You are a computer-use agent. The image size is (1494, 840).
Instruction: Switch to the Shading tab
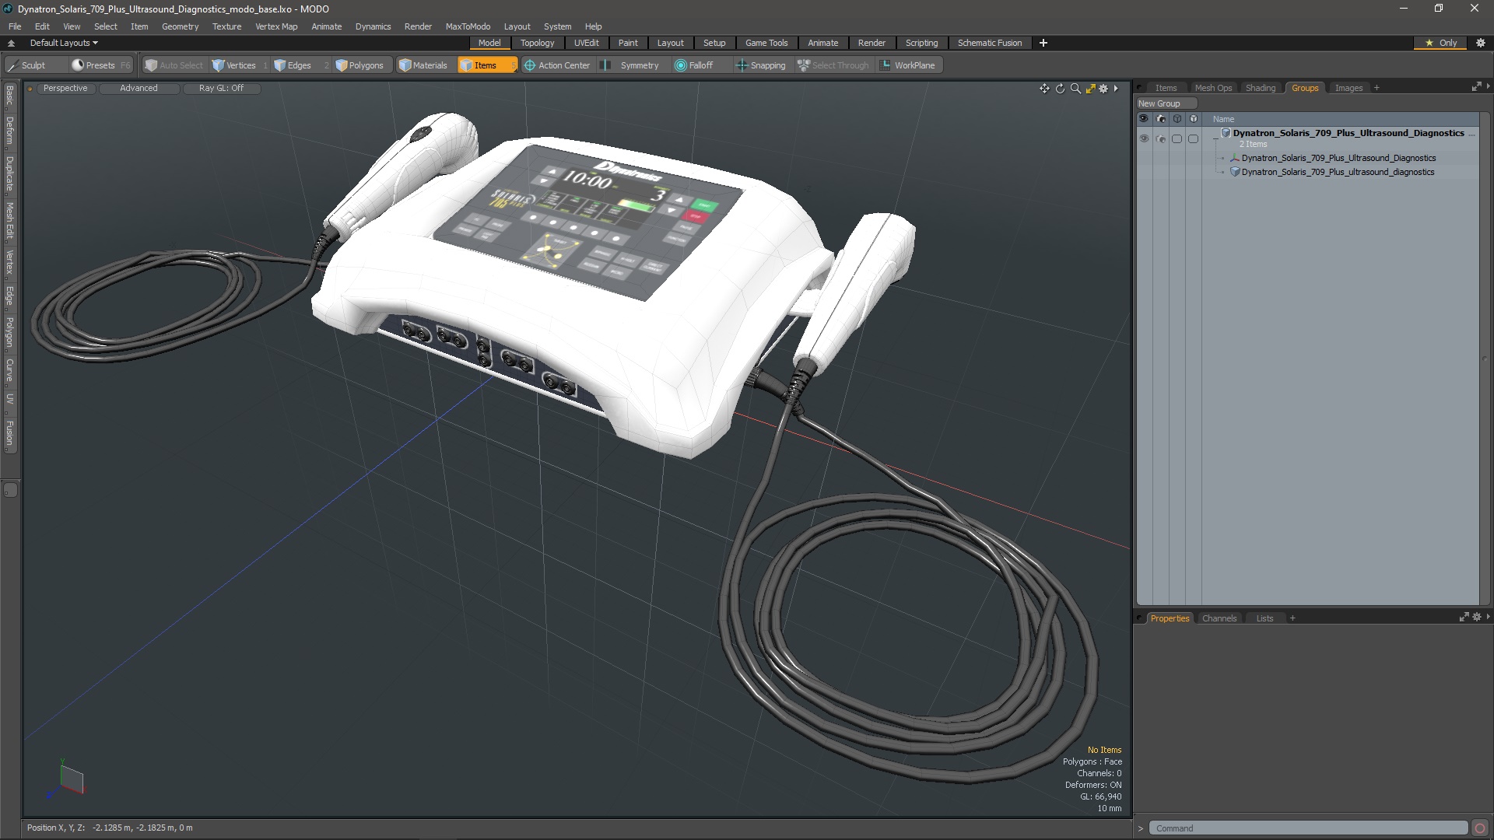pyautogui.click(x=1260, y=88)
